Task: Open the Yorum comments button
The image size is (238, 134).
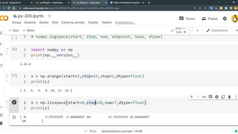Action: pyautogui.click(x=187, y=19)
